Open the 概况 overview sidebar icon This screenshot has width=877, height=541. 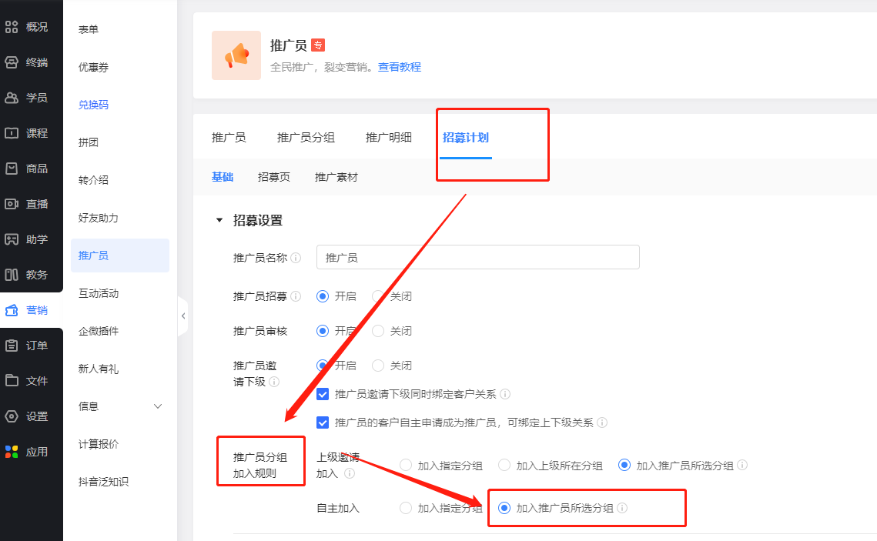tap(12, 27)
